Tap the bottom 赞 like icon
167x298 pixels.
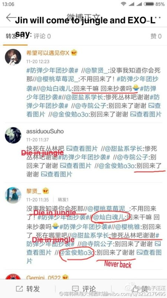[139, 289]
